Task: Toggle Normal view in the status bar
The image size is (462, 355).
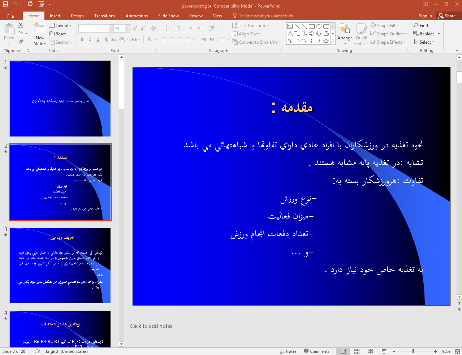Action: click(x=343, y=351)
